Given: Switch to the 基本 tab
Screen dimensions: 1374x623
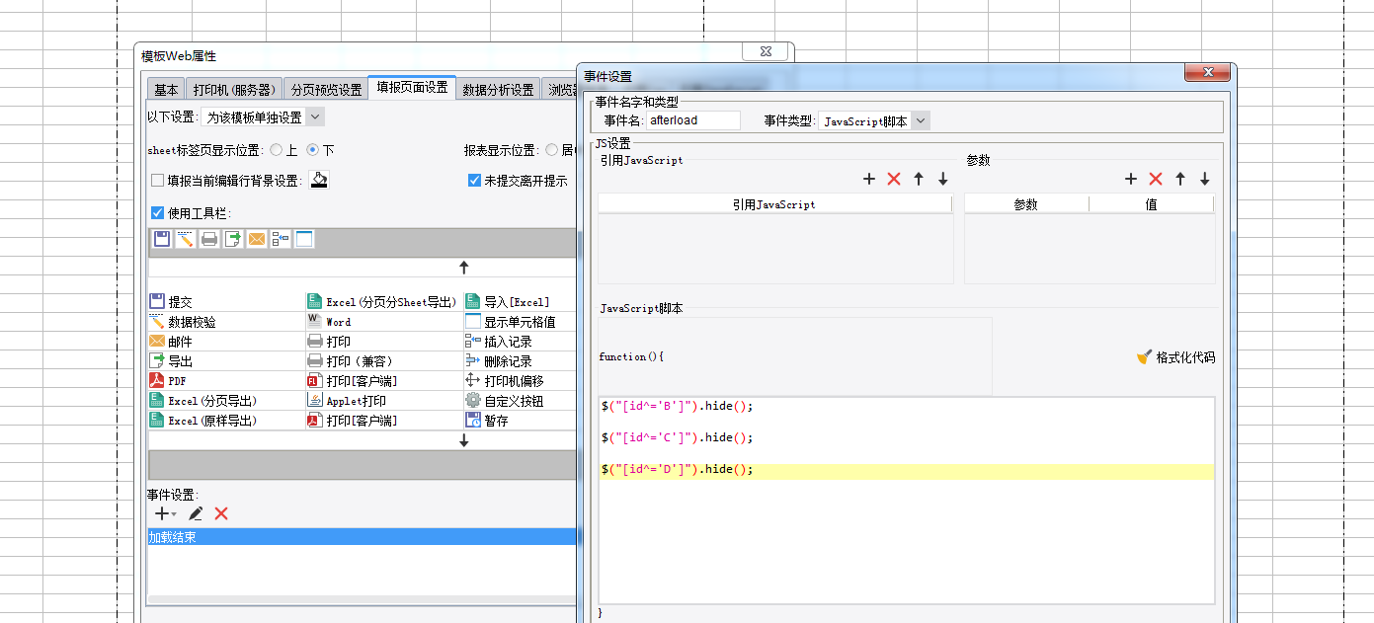Looking at the screenshot, I should click(x=166, y=89).
